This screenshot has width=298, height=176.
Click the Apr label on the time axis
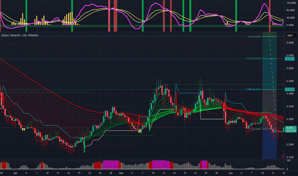click(16, 173)
